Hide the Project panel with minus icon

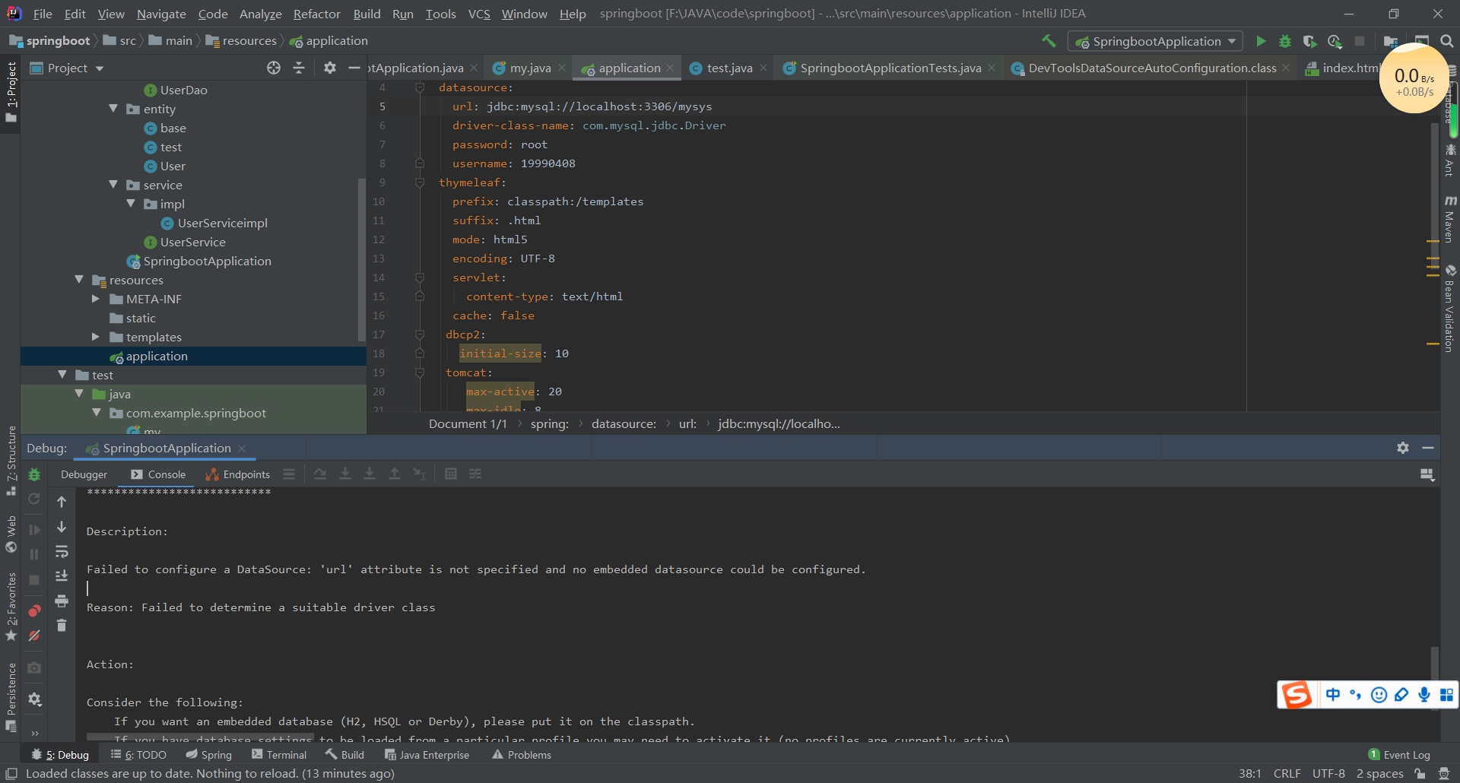click(354, 68)
